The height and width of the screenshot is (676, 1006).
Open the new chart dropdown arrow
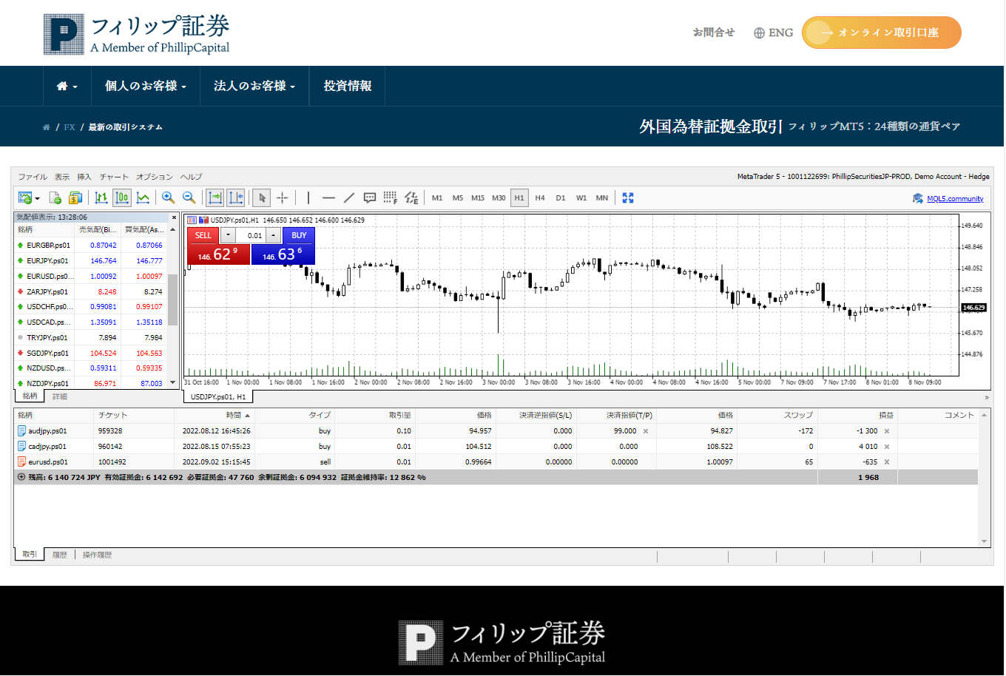click(37, 198)
